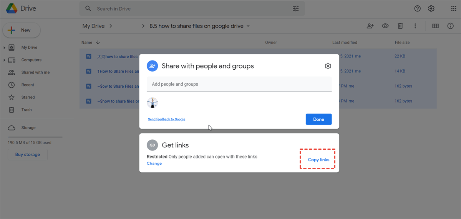Click the Google Drive logo
Image resolution: width=461 pixels, height=219 pixels.
[x=11, y=8]
